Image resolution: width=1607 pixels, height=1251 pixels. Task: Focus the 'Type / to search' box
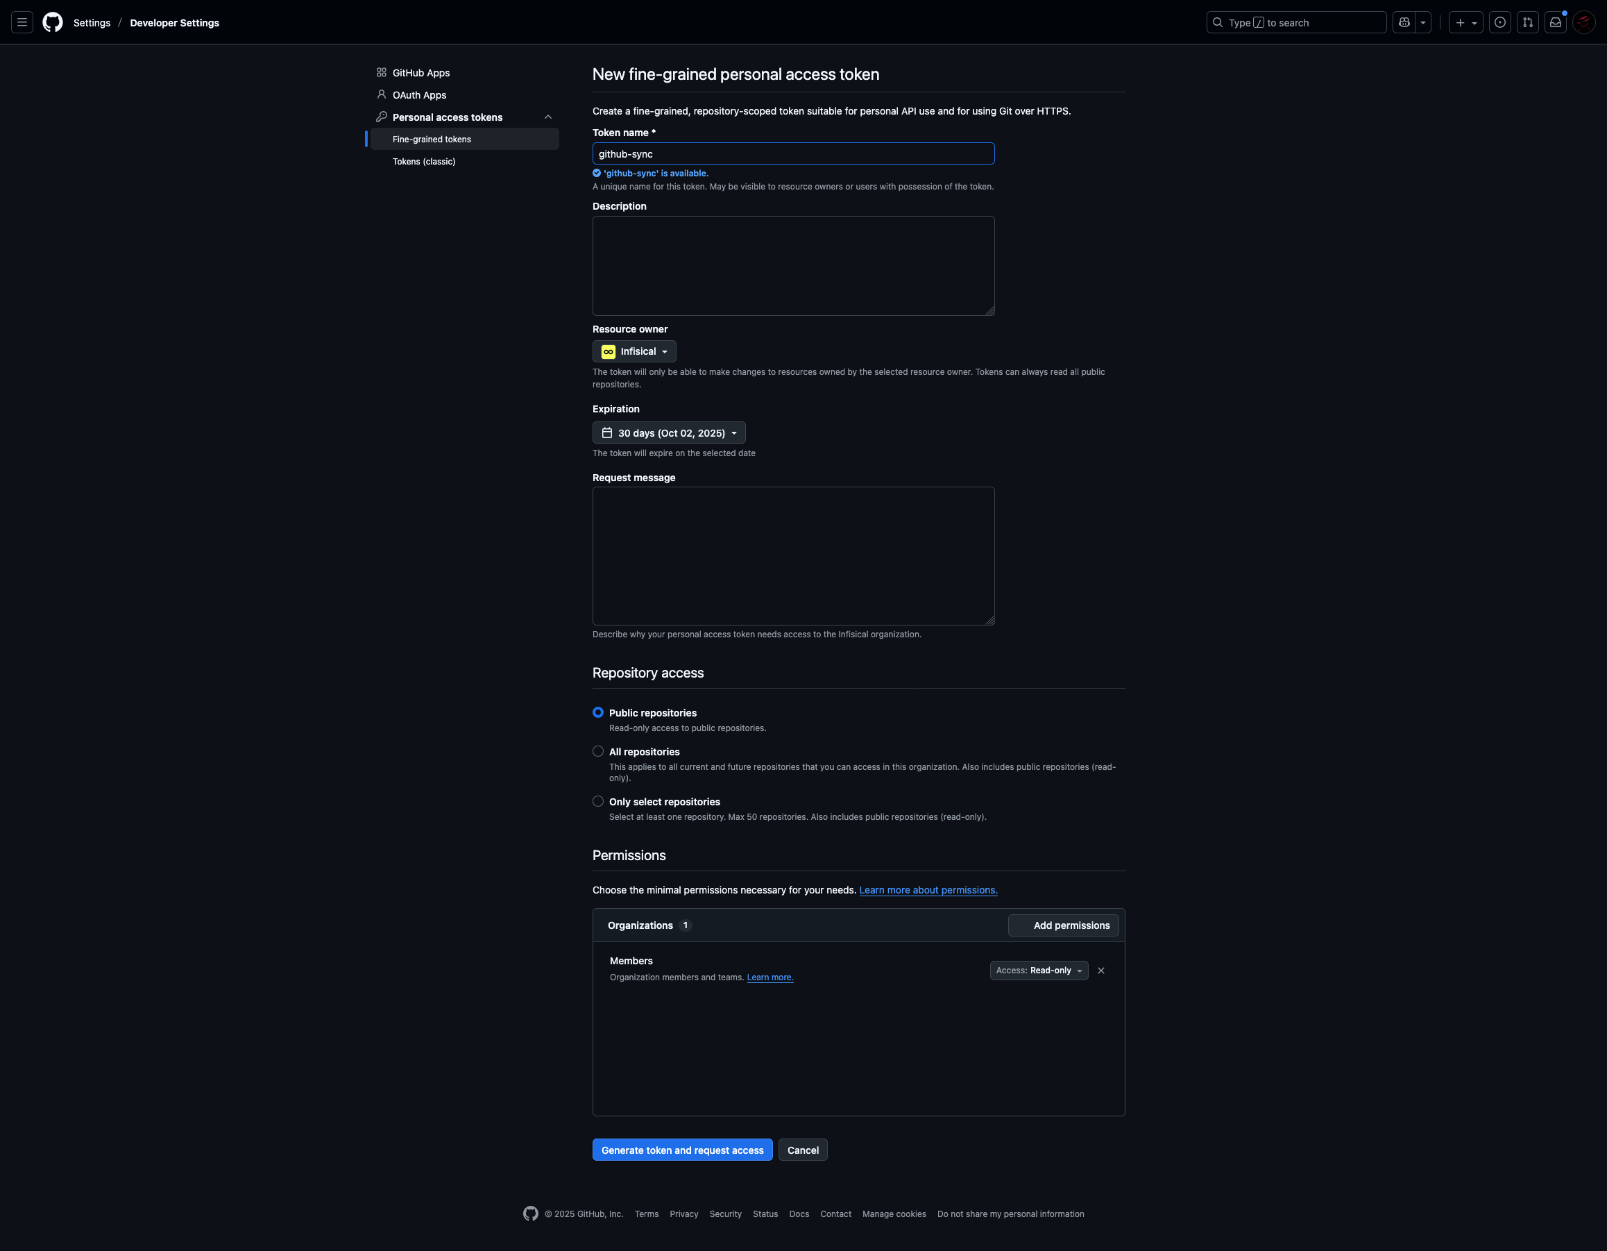click(x=1296, y=22)
